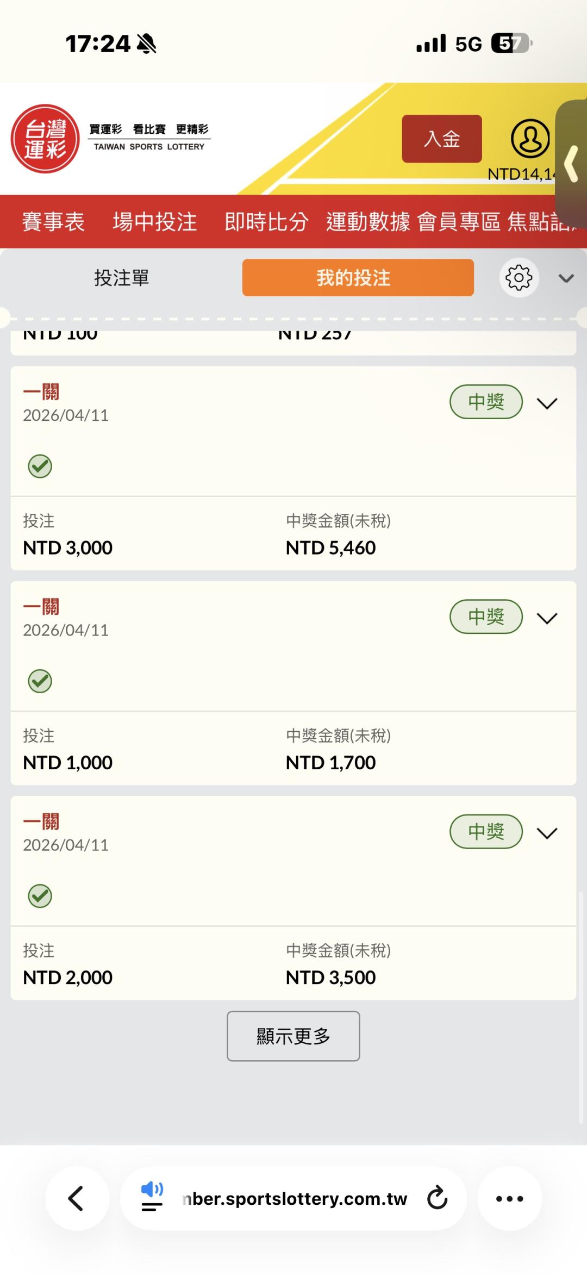Open the user account profile icon
Viewport: 587px width, 1276px height.
click(530, 139)
